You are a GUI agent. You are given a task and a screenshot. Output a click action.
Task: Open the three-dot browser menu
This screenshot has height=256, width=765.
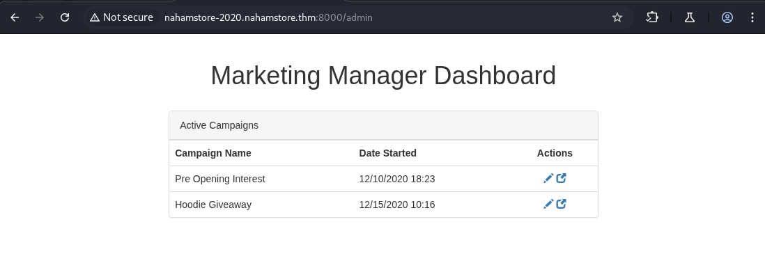coord(752,17)
